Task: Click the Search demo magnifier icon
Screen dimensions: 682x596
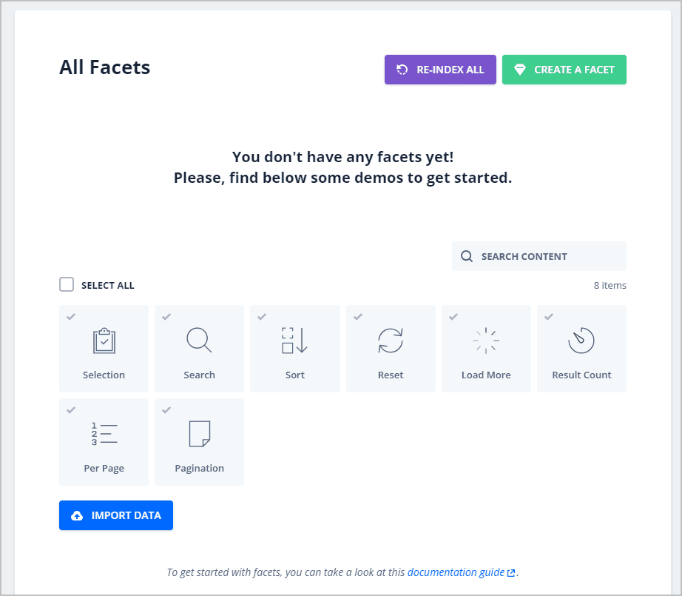Action: [199, 341]
